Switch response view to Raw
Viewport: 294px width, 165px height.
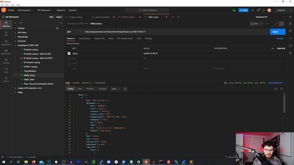pyautogui.click(x=80, y=89)
